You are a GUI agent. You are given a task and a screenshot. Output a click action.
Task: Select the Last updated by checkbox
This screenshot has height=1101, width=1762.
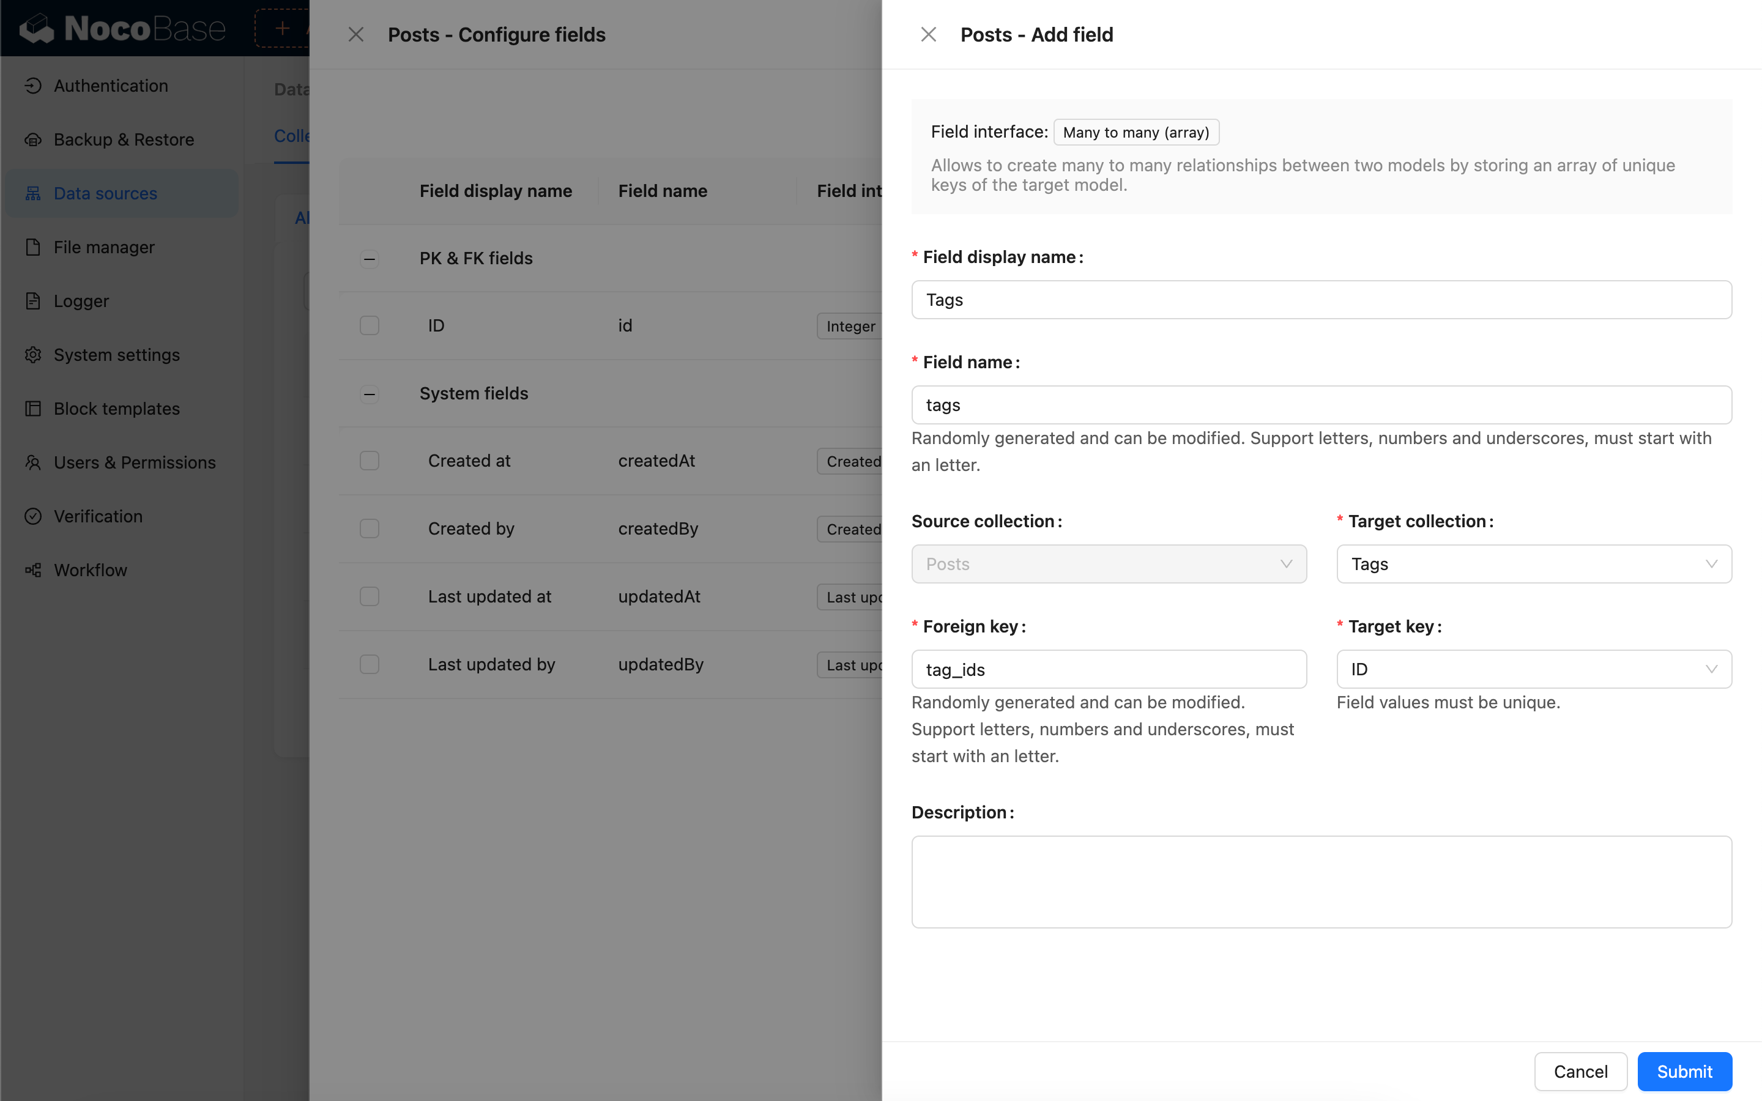(369, 664)
